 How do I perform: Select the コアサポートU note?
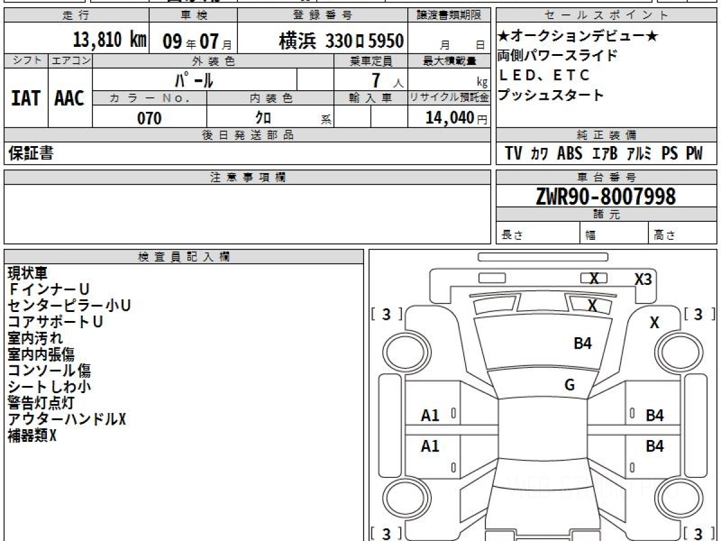click(x=55, y=322)
